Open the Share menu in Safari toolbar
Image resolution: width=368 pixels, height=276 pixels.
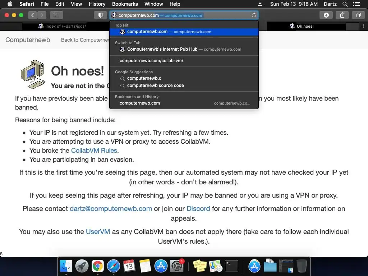point(342,15)
